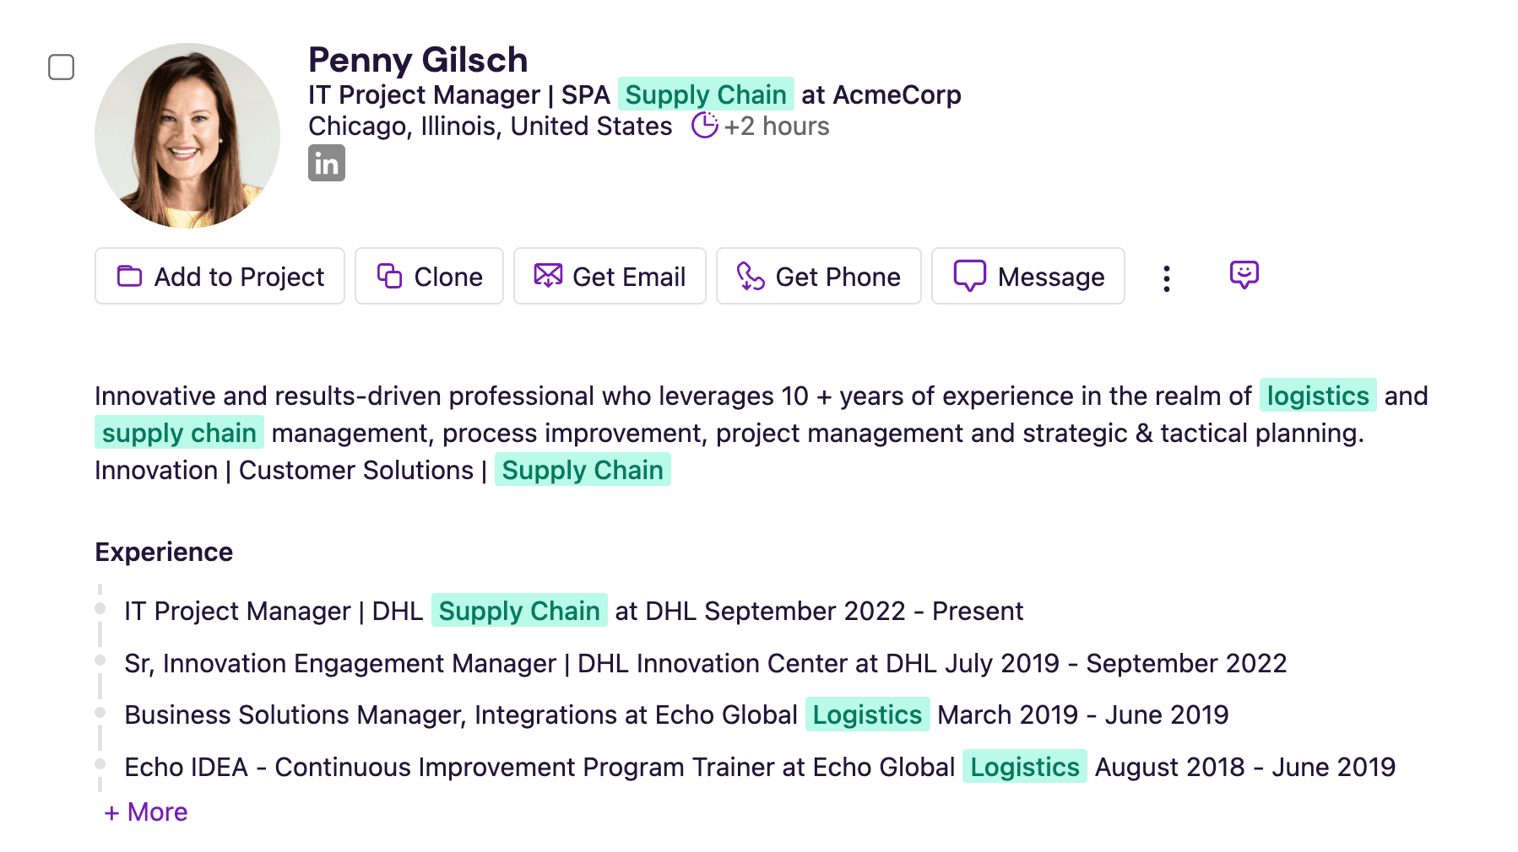Click the envelope icon on Get Email
Screen dimensions: 1518x852
(548, 276)
